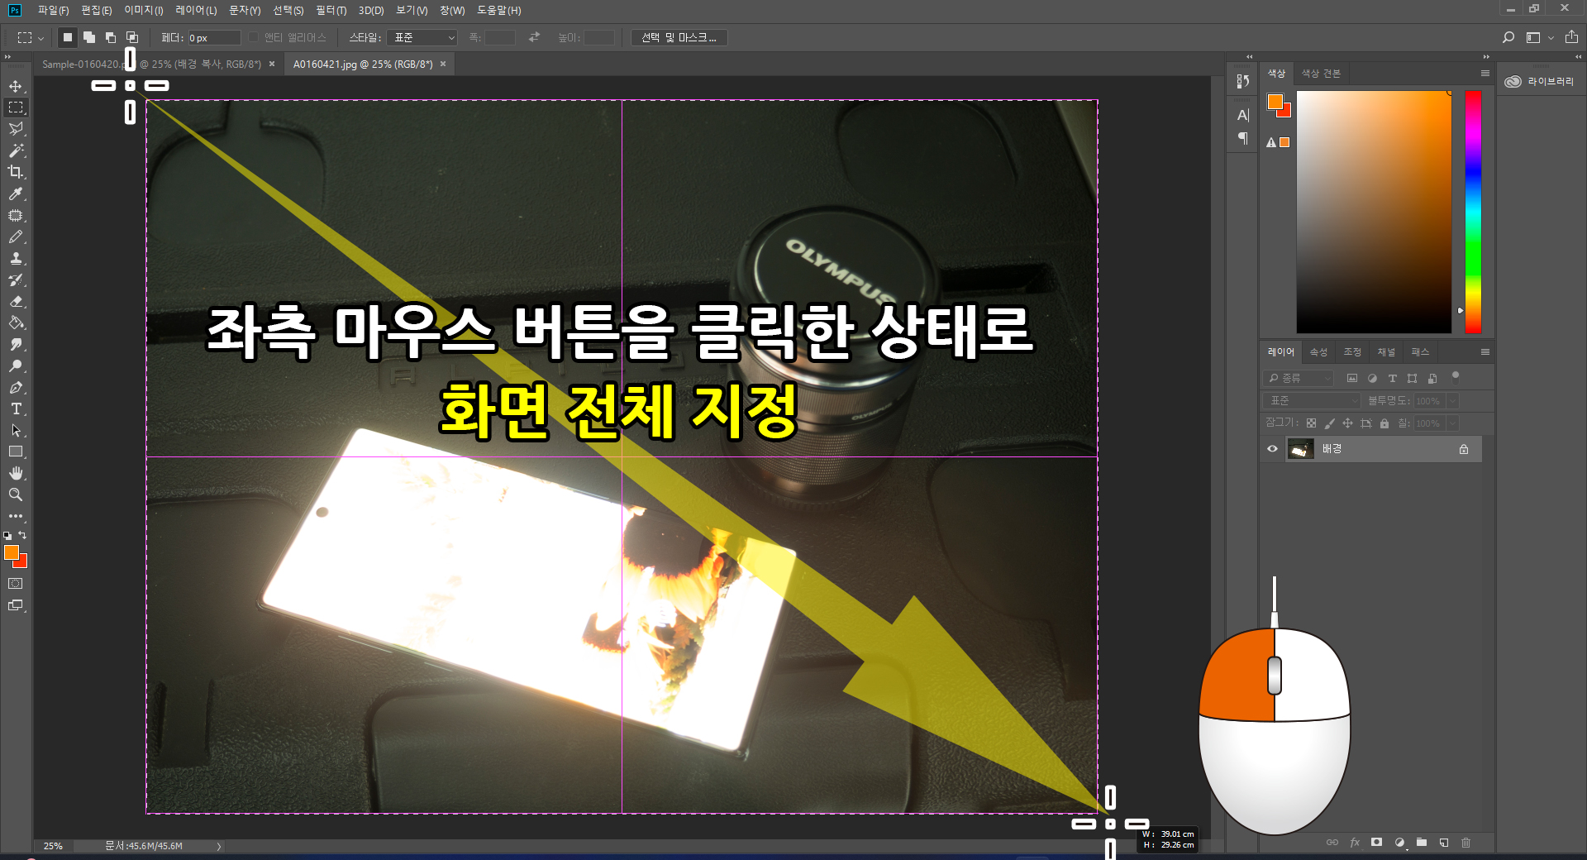Screen dimensions: 1587x860
Task: Open the paragraph panel icon
Action: coord(1242,139)
